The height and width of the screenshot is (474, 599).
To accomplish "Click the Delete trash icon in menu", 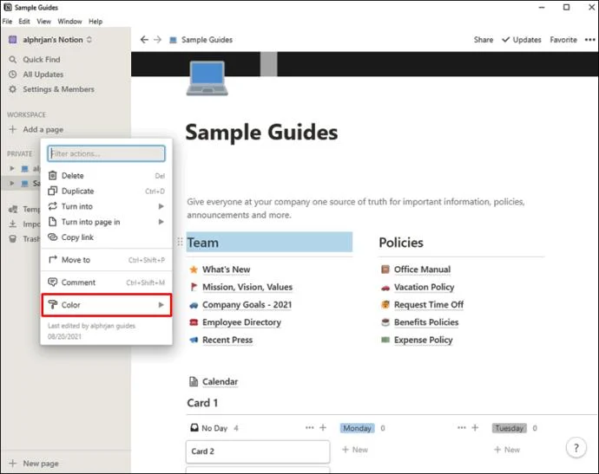I will [x=53, y=175].
